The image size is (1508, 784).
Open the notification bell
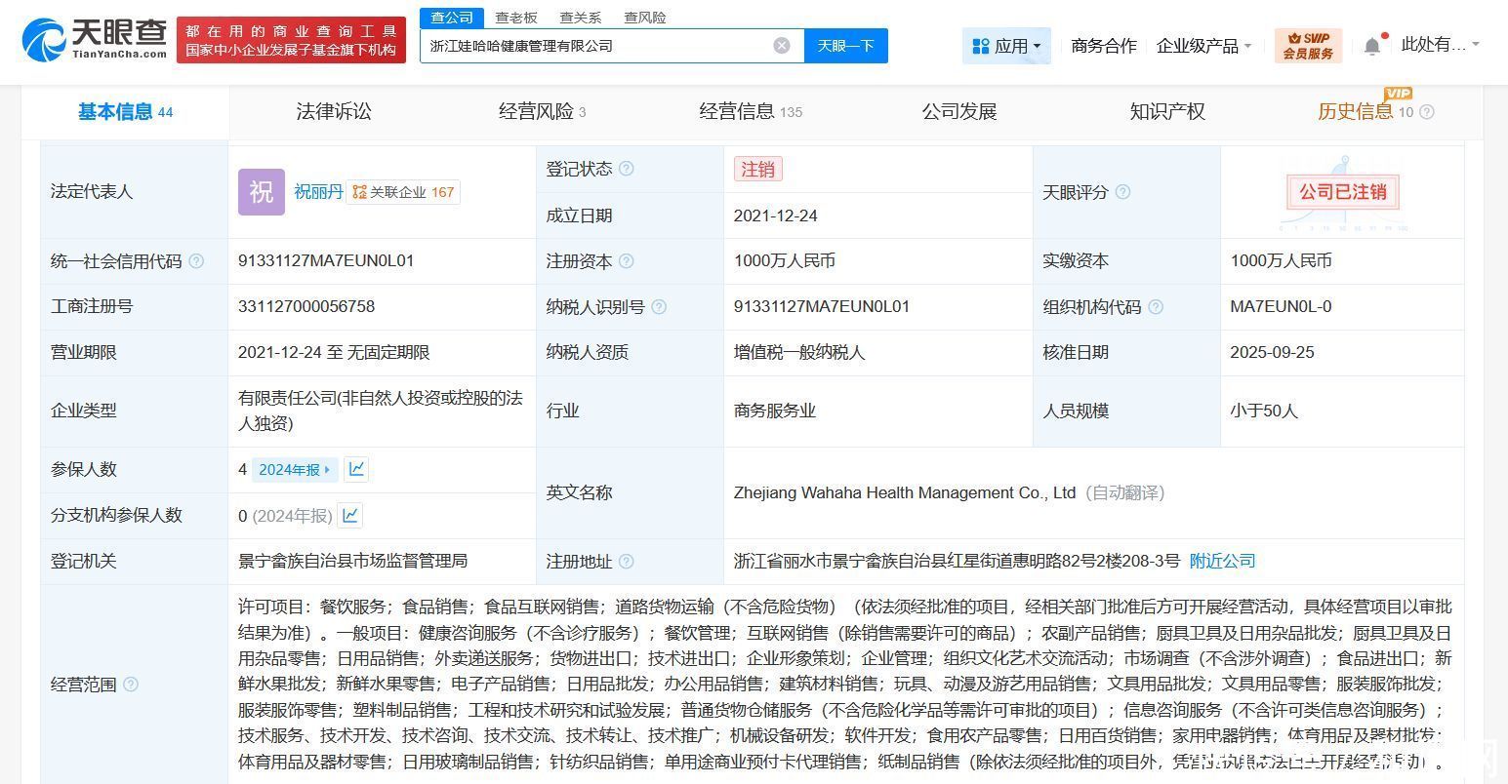1372,46
